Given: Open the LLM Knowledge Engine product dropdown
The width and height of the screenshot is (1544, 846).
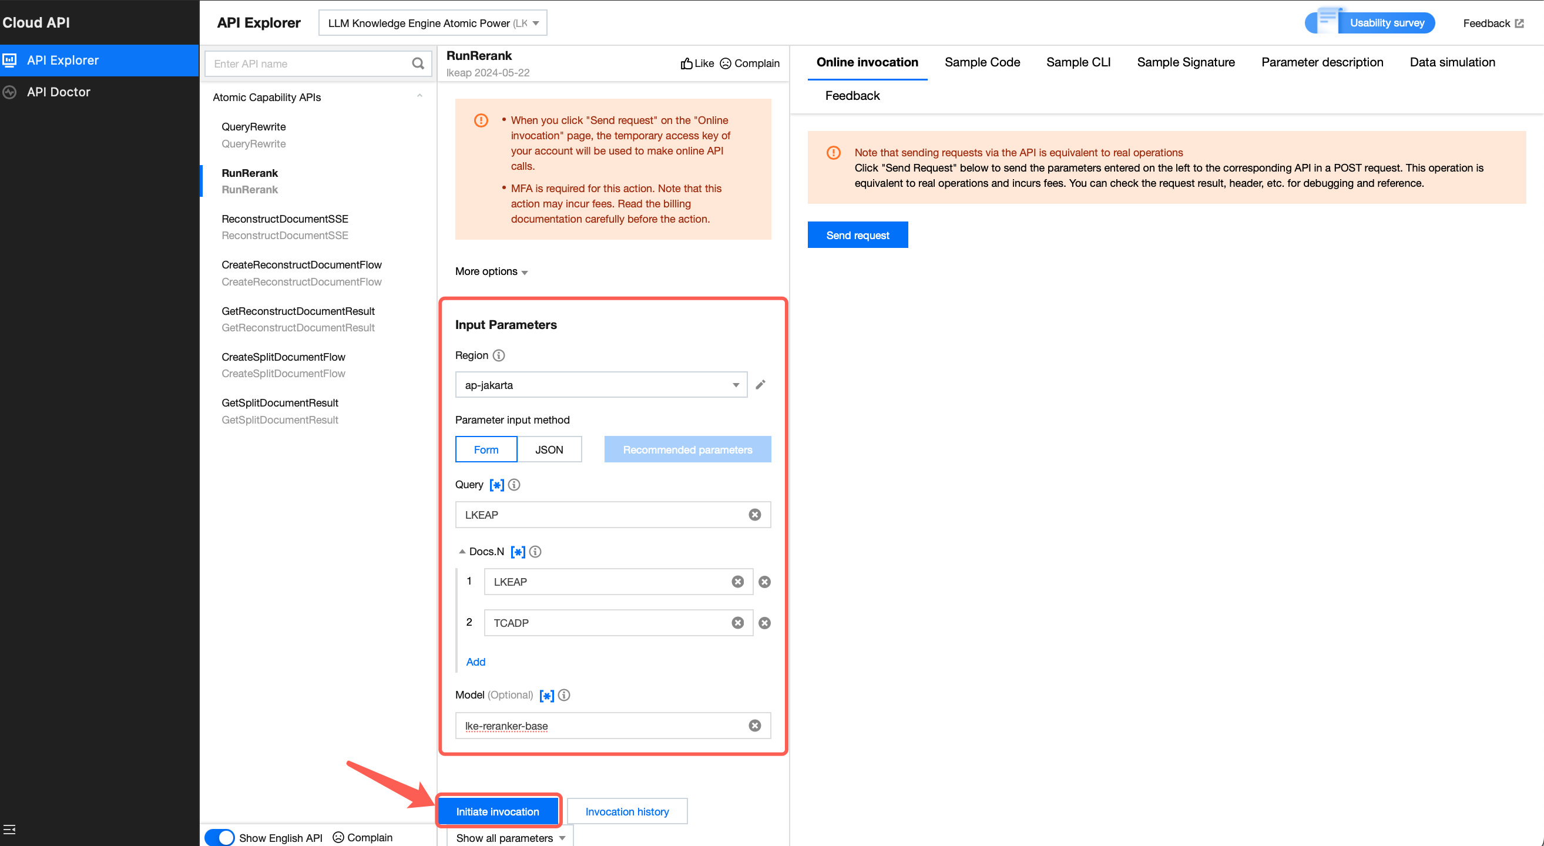Looking at the screenshot, I should click(x=432, y=23).
